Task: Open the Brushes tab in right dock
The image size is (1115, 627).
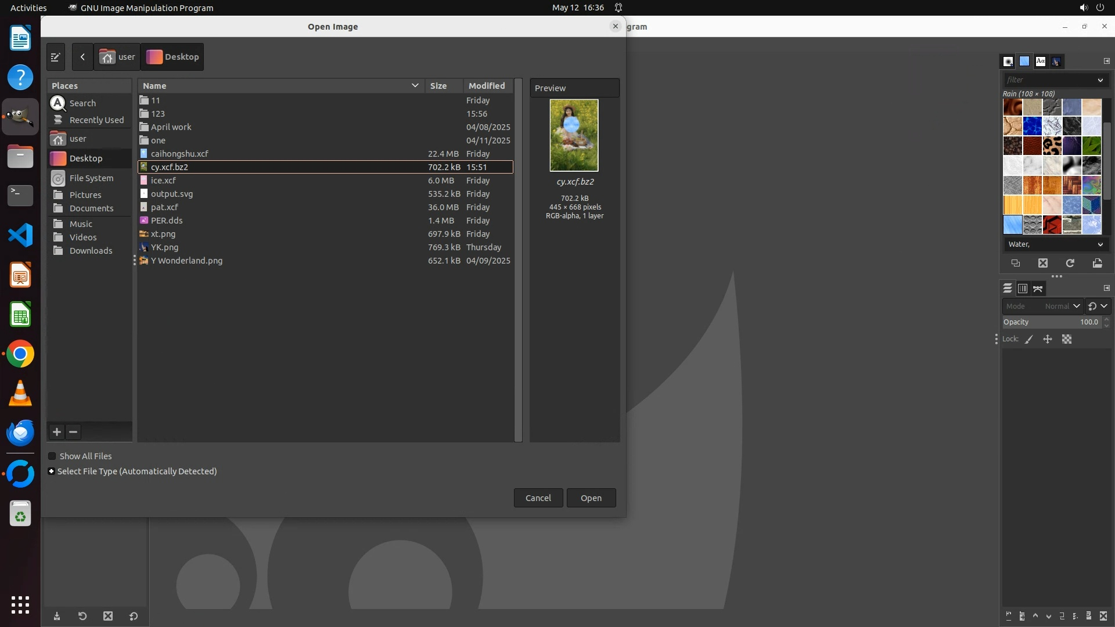Action: (1008, 62)
